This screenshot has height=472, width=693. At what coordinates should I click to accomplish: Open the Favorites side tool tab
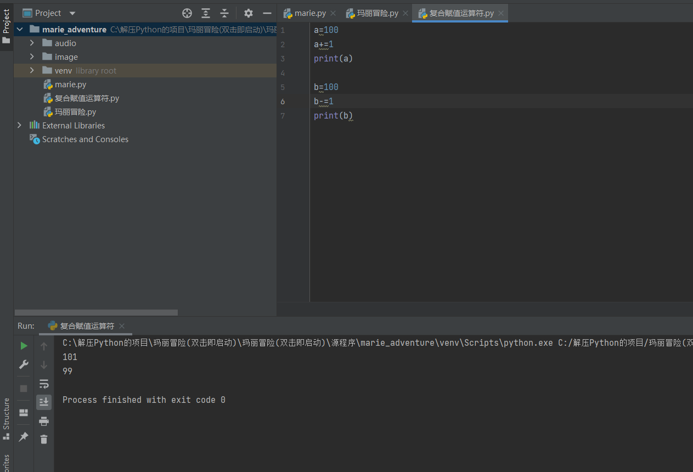pyautogui.click(x=7, y=463)
